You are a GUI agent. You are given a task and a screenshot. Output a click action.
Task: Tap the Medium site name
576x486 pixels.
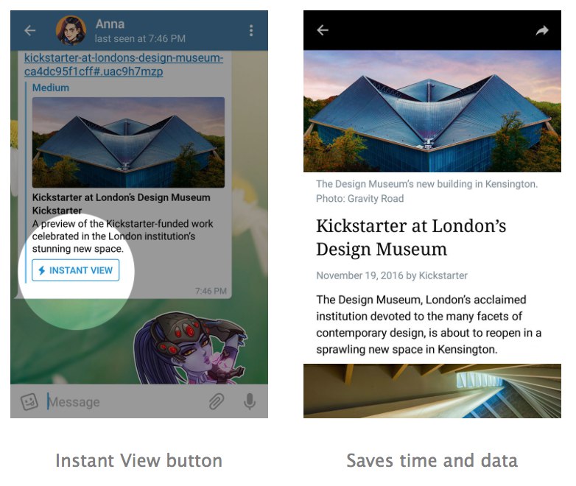pos(51,88)
